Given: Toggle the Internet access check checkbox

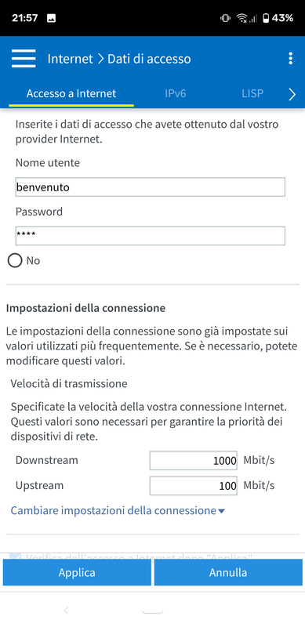Looking at the screenshot, I should pos(15,556).
